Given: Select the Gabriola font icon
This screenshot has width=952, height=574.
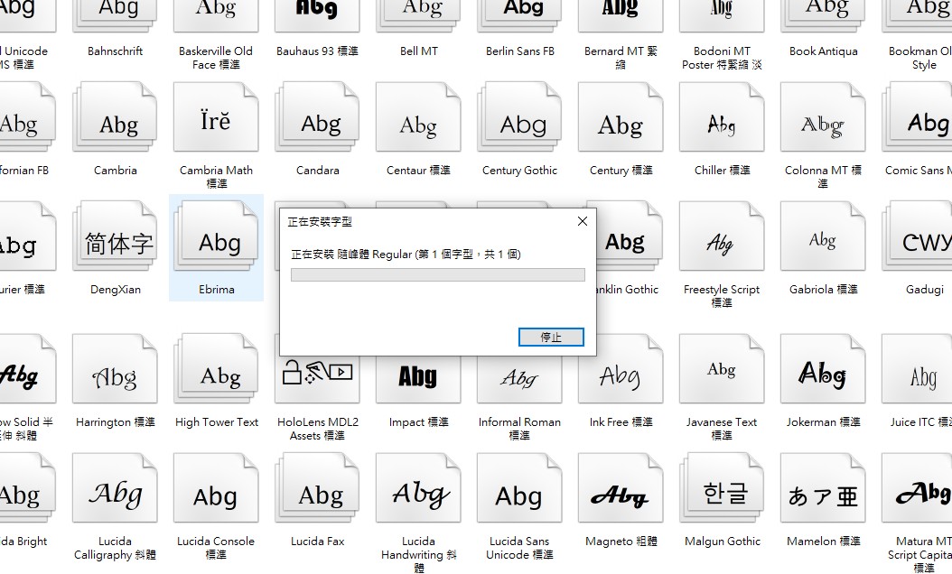Looking at the screenshot, I should pyautogui.click(x=823, y=236).
